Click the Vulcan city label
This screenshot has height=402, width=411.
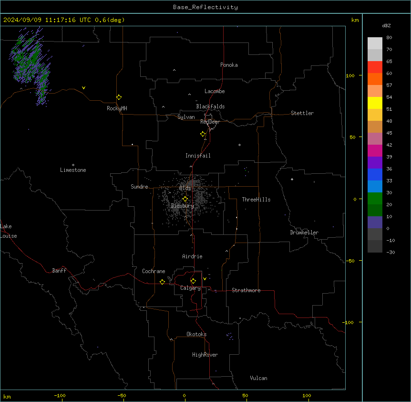click(258, 378)
